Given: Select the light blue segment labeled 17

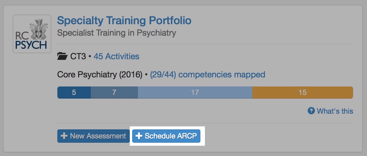Looking at the screenshot, I should click(x=195, y=93).
